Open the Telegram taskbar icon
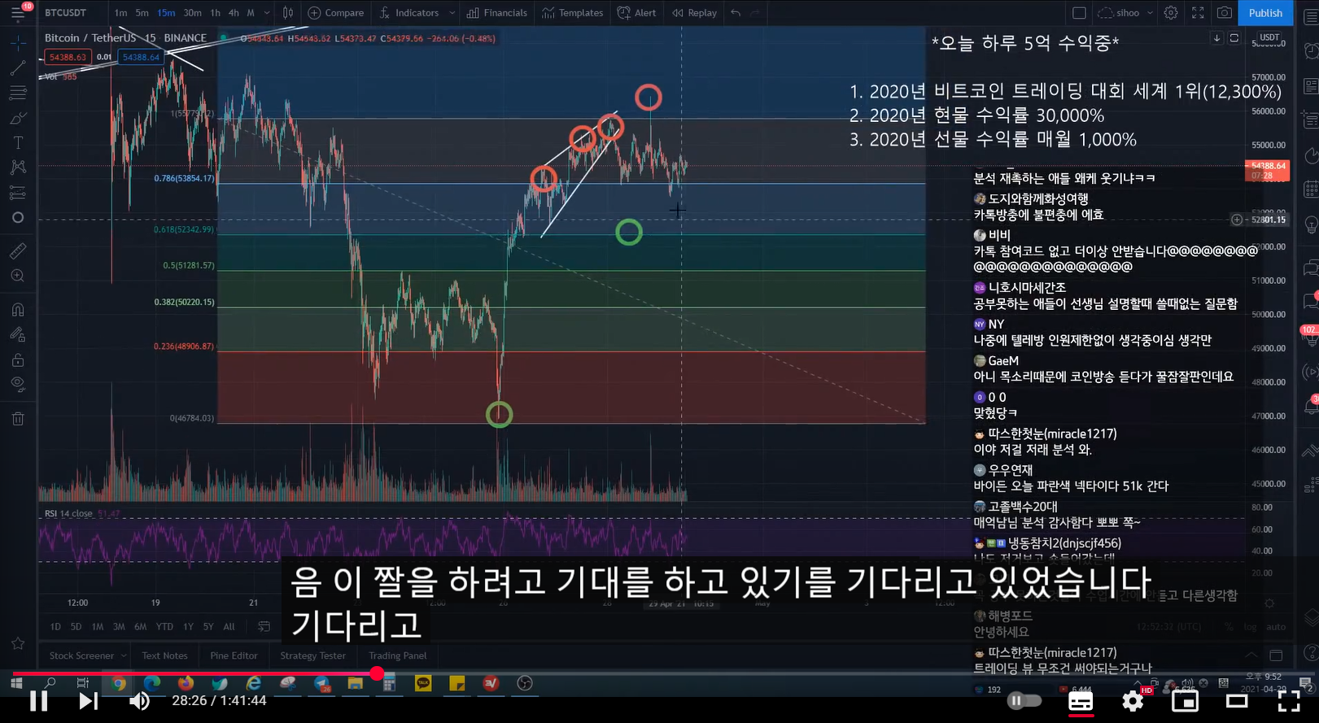The width and height of the screenshot is (1319, 723). (322, 683)
